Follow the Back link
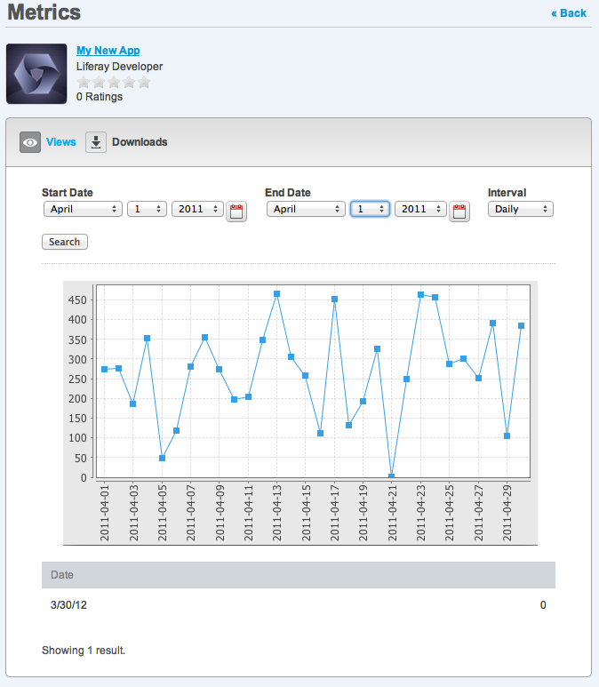Viewport: 599px width, 687px height. click(569, 13)
